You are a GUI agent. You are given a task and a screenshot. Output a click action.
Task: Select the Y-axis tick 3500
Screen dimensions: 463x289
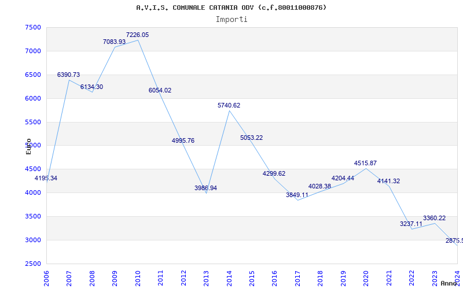[x=33, y=216]
